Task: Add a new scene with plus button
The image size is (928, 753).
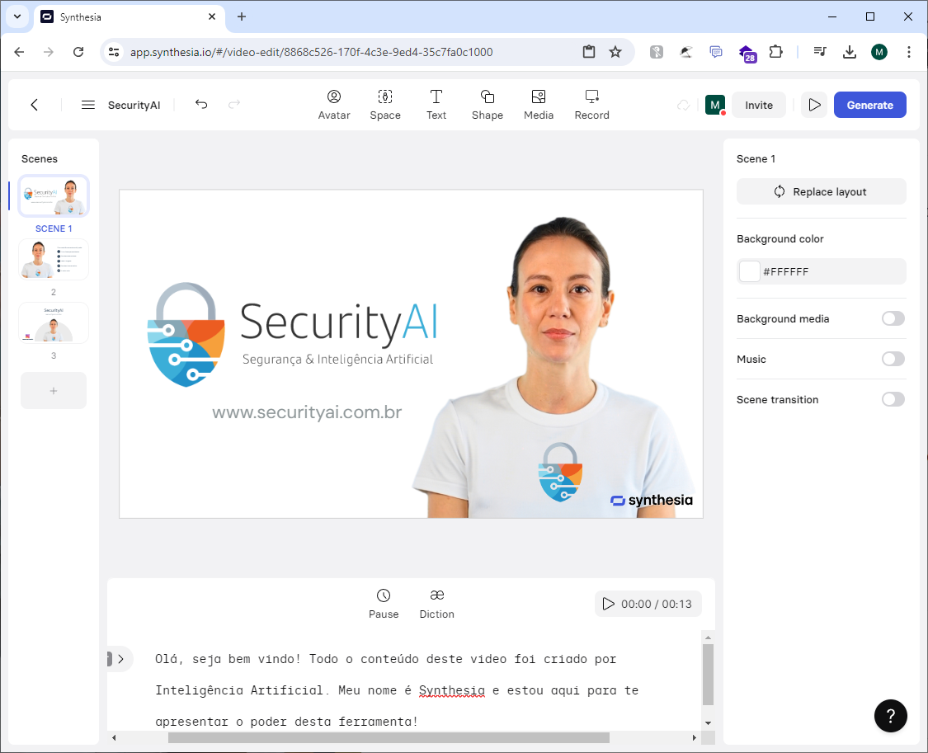Action: [x=54, y=390]
